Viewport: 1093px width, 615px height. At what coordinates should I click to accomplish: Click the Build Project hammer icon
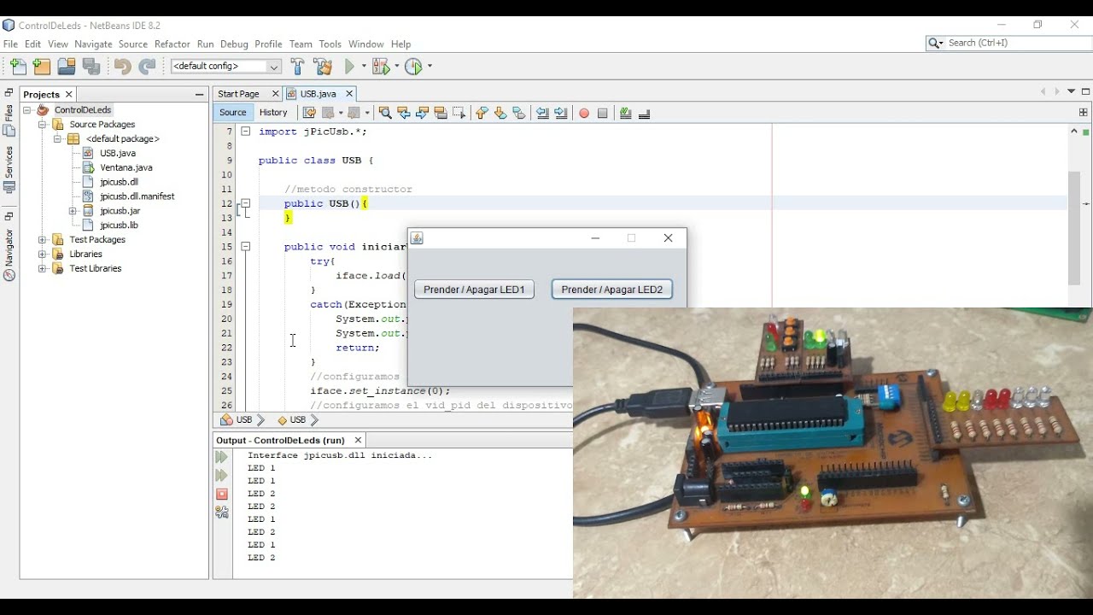click(x=297, y=67)
